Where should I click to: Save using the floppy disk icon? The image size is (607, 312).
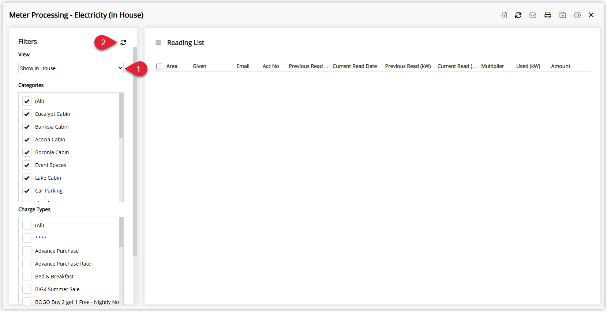[x=563, y=15]
